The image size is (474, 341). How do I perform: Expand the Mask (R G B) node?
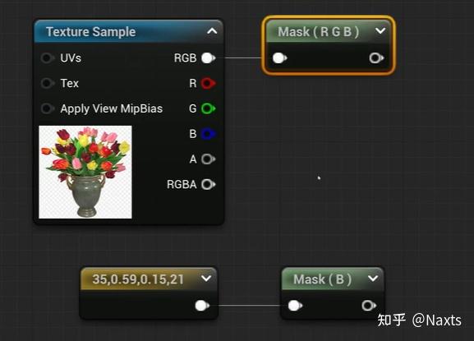pos(380,31)
